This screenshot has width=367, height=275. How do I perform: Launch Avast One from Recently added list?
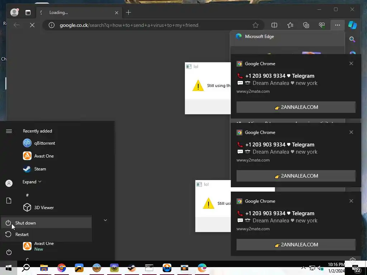click(x=38, y=156)
